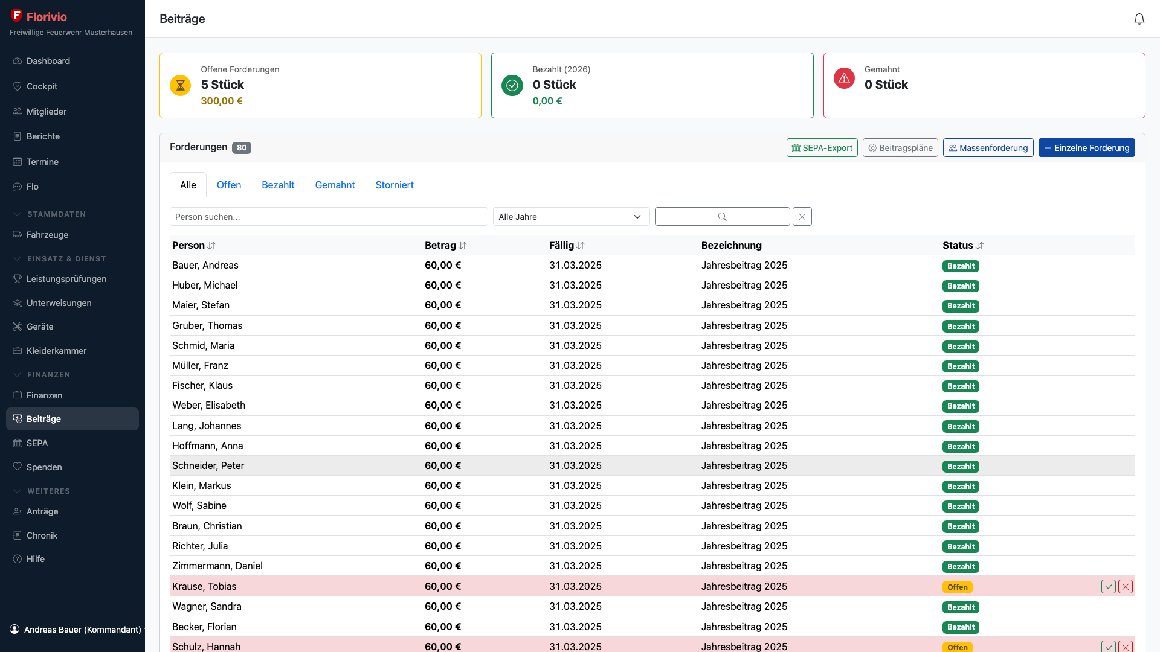Screen dimensions: 1160x652
Task: Click the Forderungen count badge 80
Action: coord(242,148)
